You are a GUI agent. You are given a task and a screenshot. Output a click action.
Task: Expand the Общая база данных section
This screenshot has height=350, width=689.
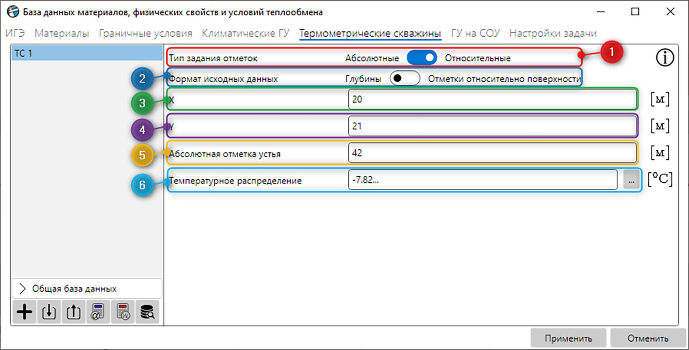pyautogui.click(x=87, y=288)
